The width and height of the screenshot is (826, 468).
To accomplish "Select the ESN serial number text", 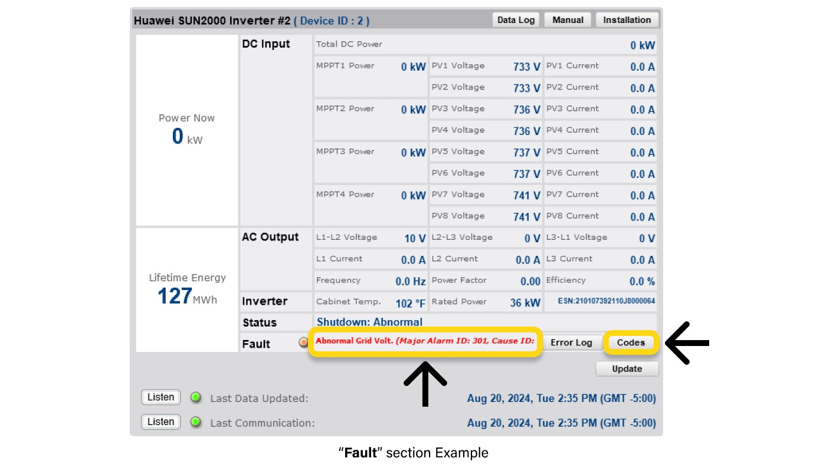I will coord(606,301).
